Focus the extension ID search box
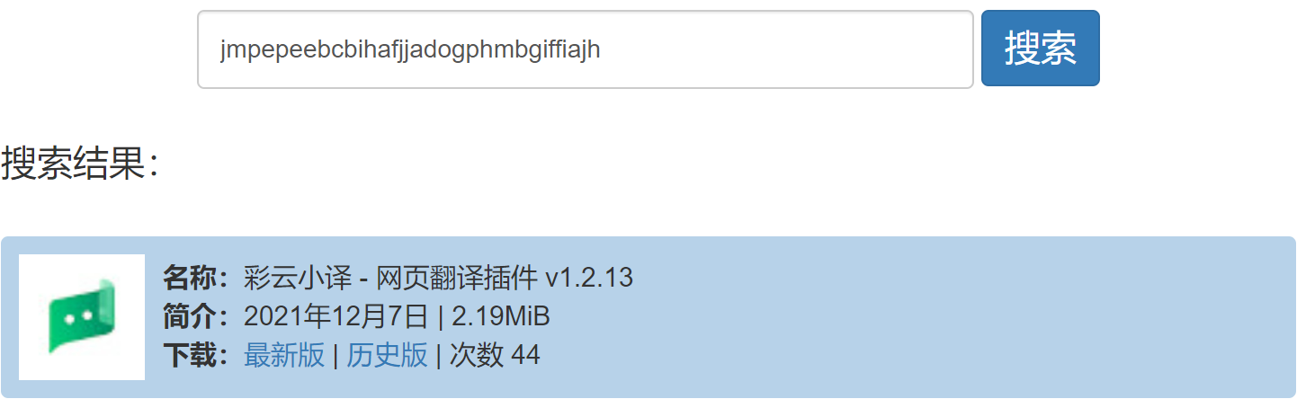 tap(585, 49)
